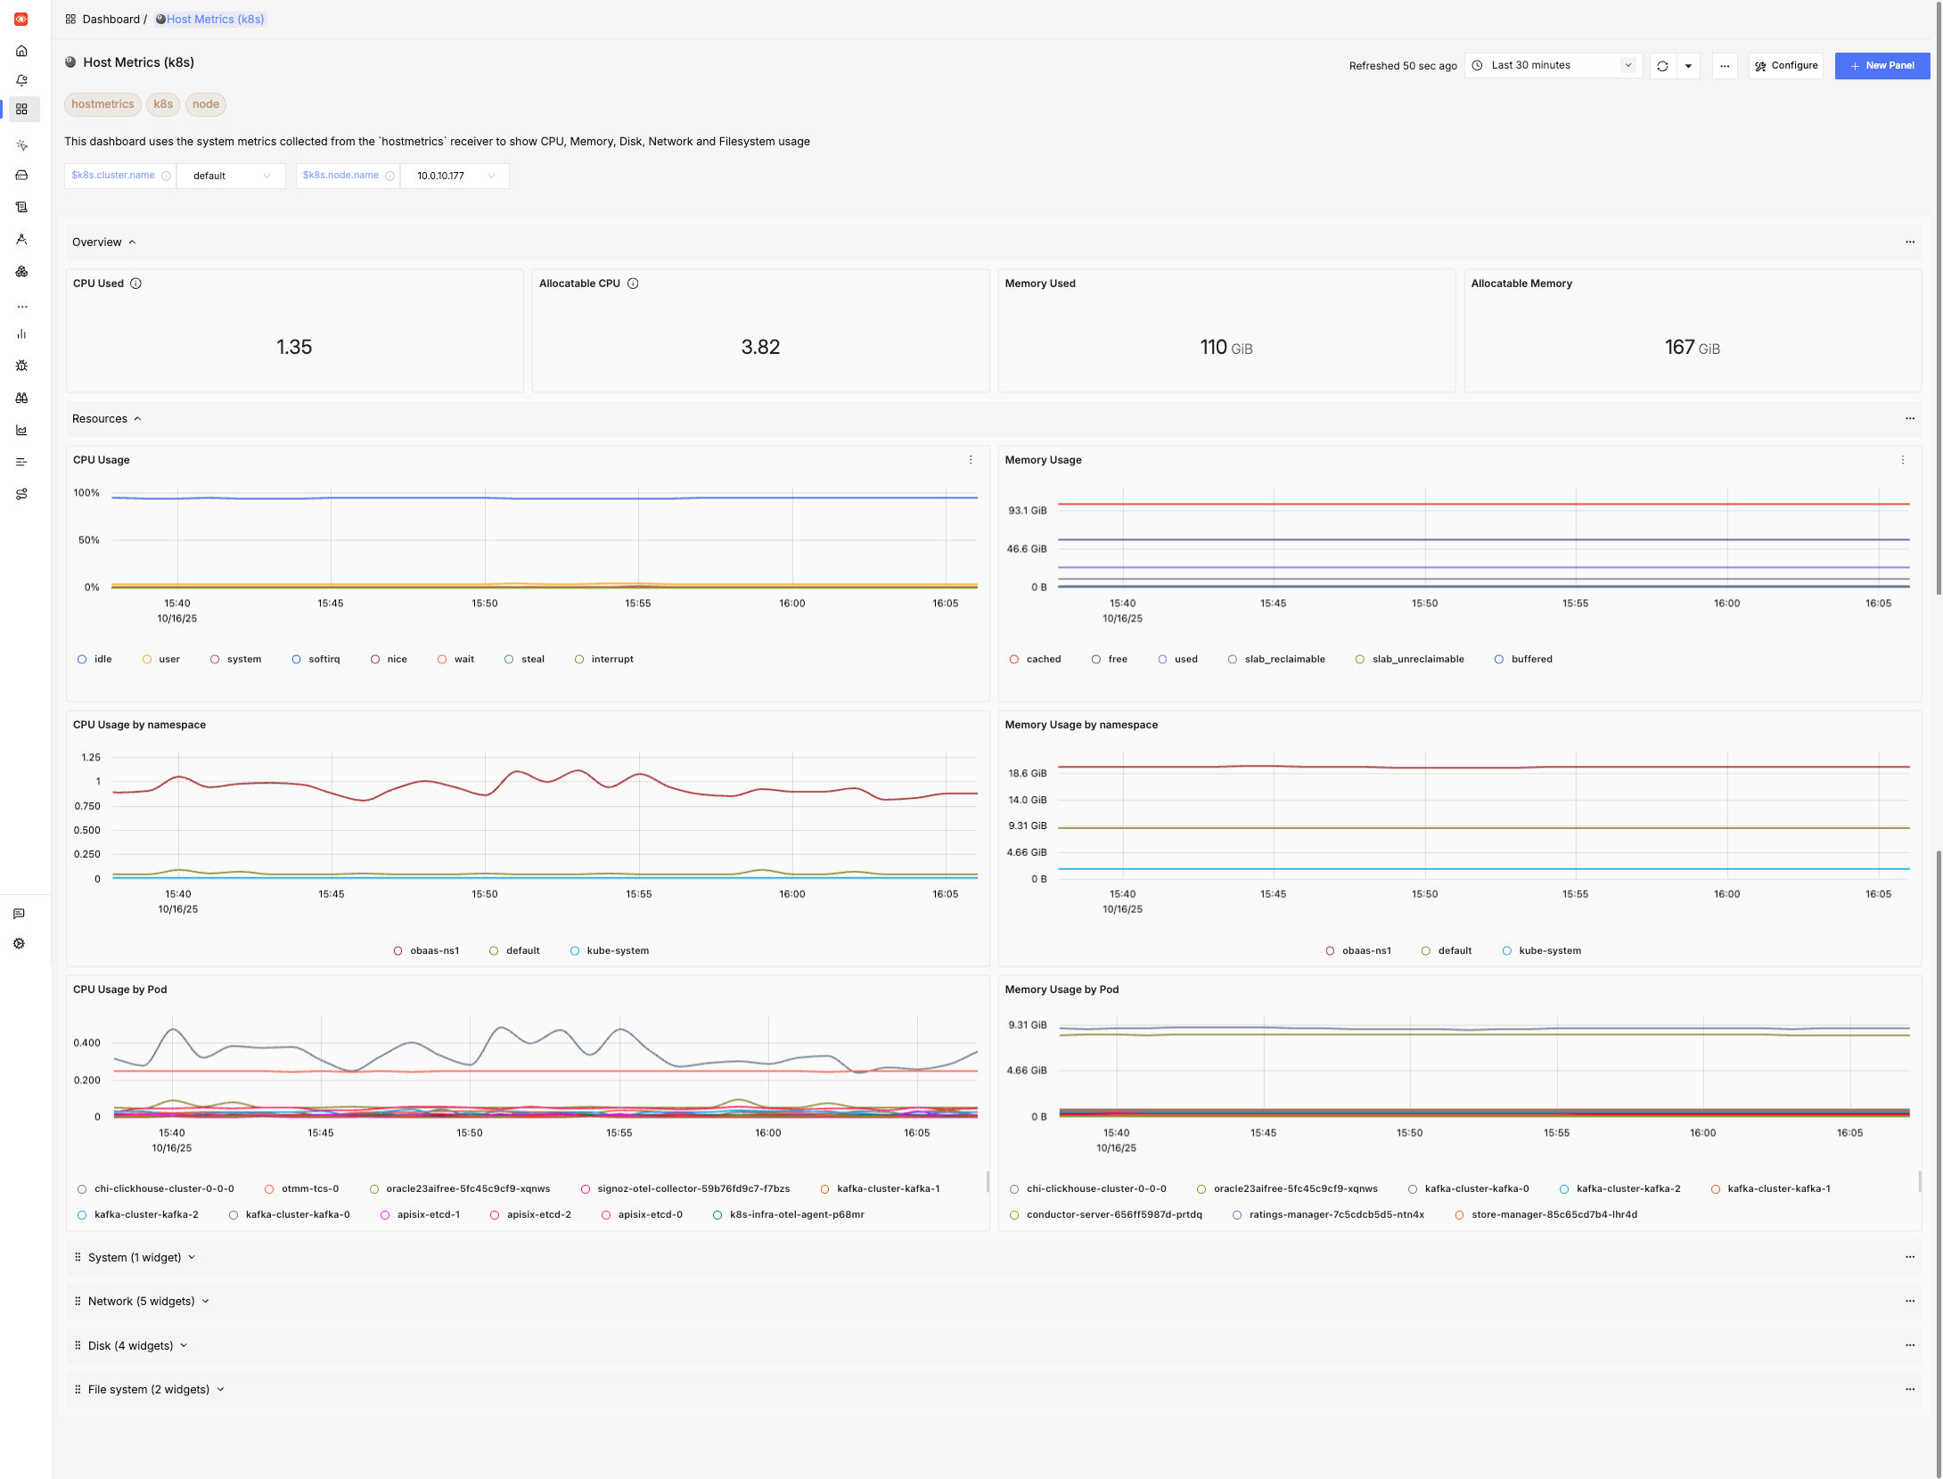The height and width of the screenshot is (1479, 1943).
Task: Open the Last 30 minutes time range dropdown
Action: 1553,65
